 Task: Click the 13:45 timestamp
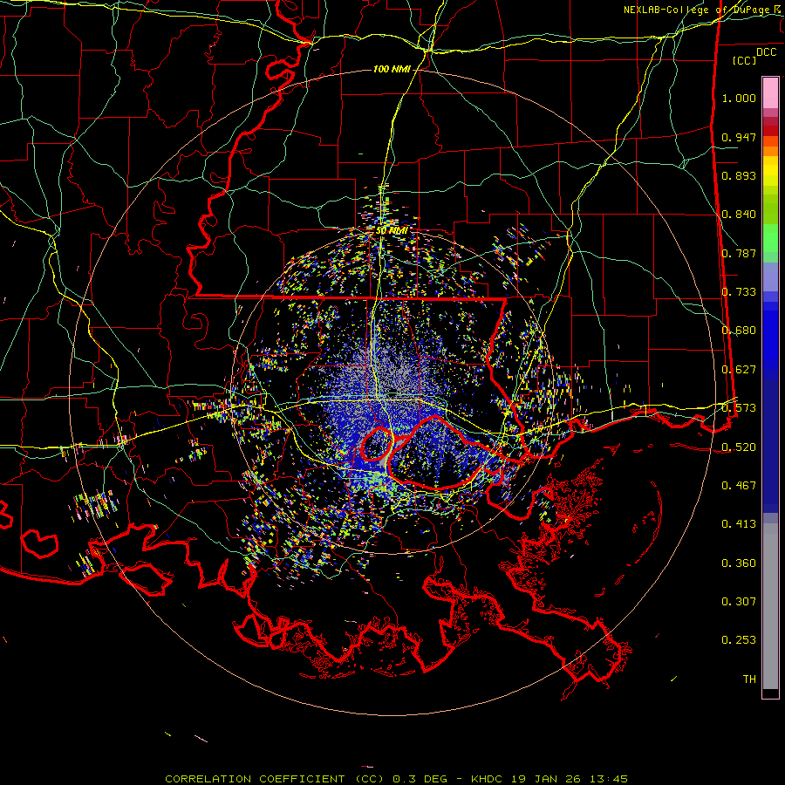[x=607, y=779]
